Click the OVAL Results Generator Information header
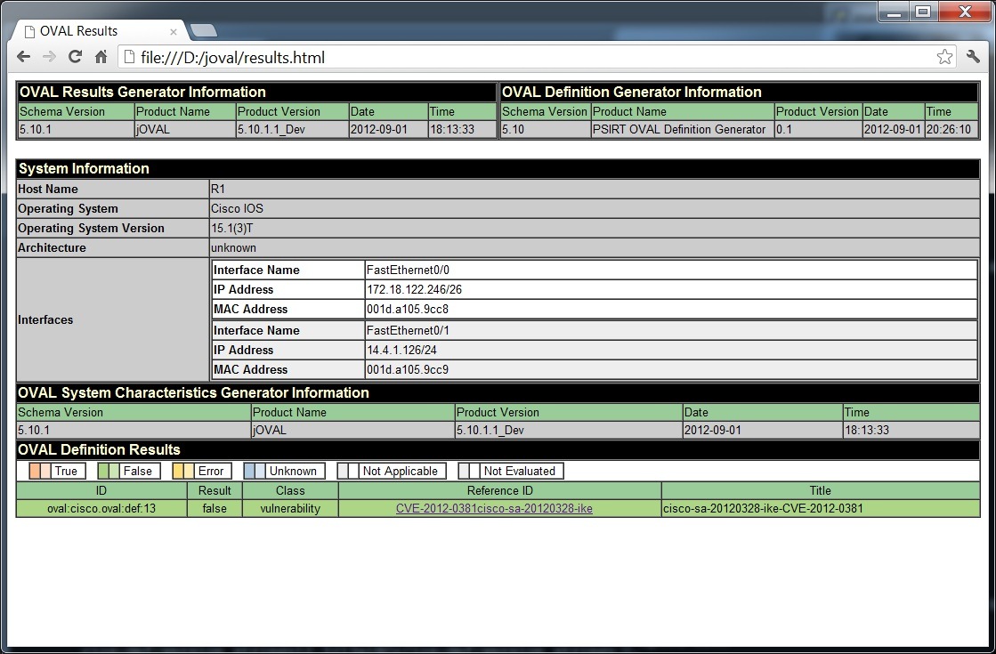 point(257,92)
